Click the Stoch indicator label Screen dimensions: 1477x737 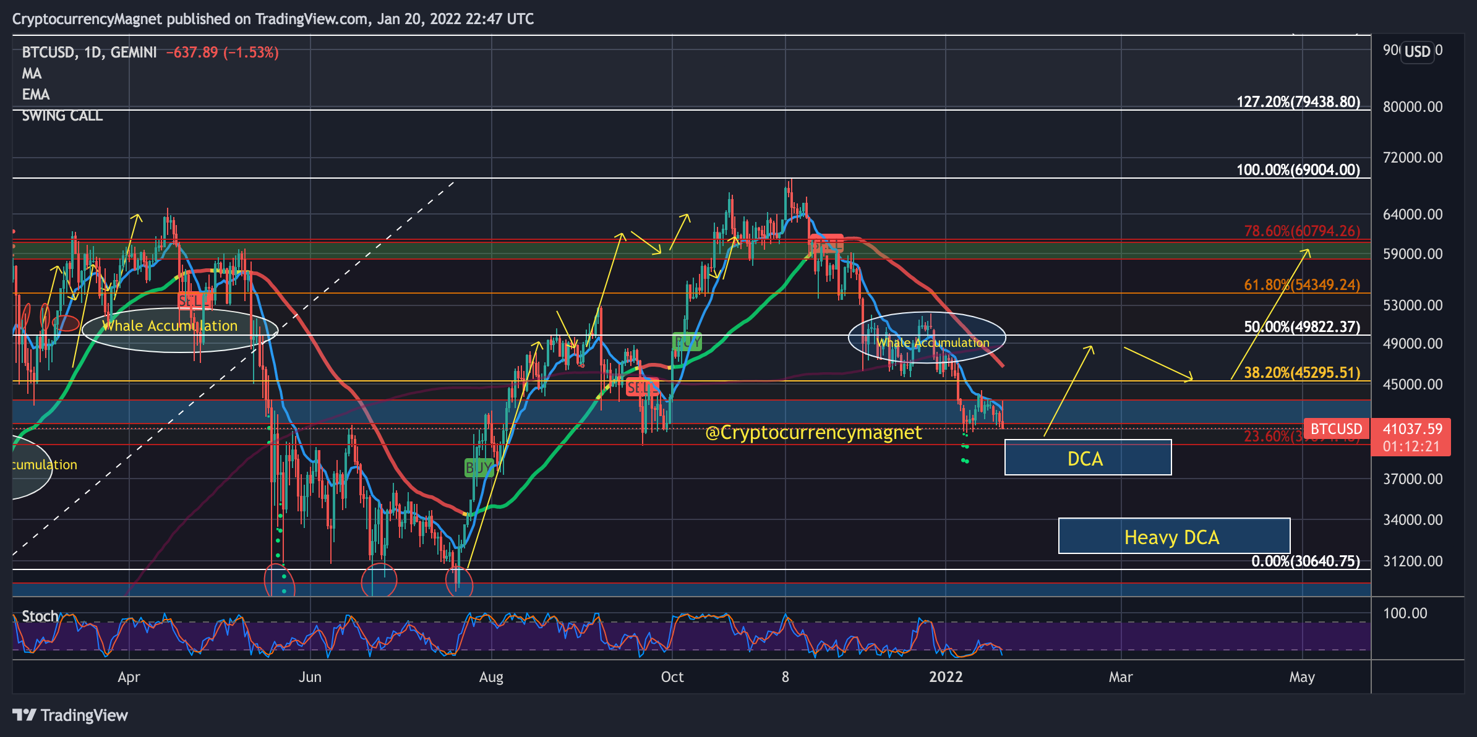(x=40, y=616)
